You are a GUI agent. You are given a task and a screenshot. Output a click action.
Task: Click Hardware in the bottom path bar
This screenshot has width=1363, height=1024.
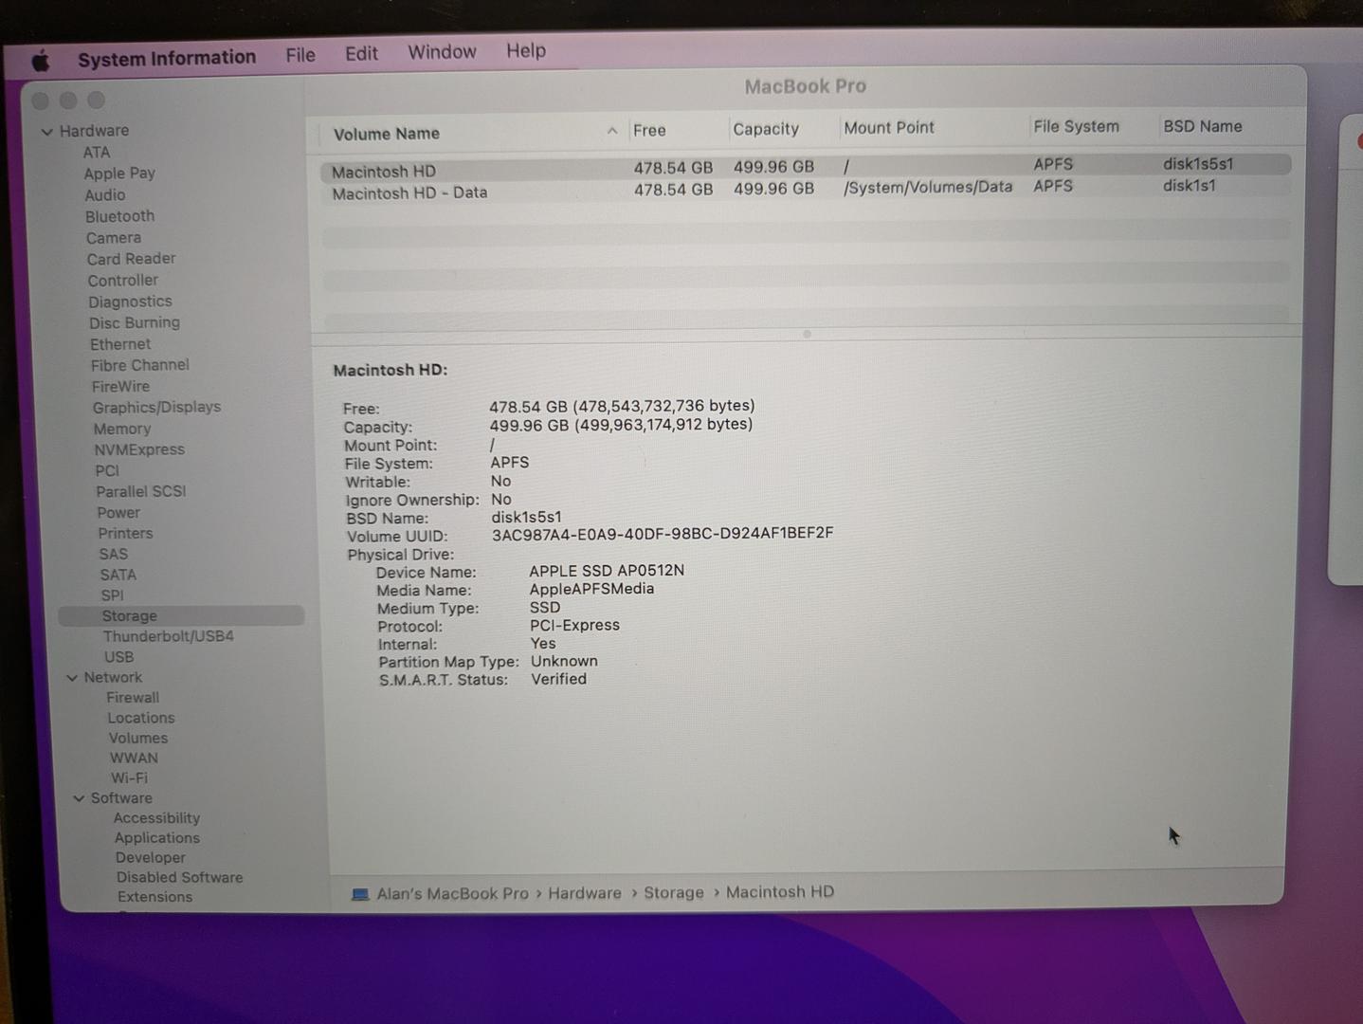[585, 893]
